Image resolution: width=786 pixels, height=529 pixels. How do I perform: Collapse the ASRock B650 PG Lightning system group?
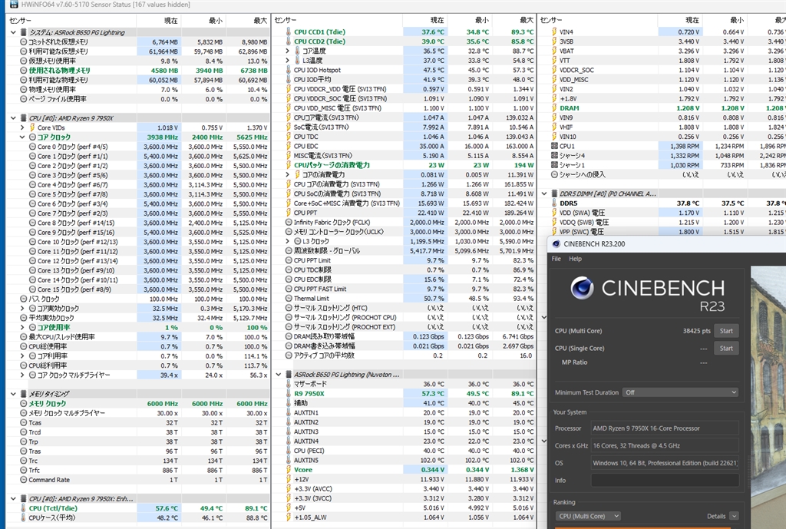pos(13,32)
